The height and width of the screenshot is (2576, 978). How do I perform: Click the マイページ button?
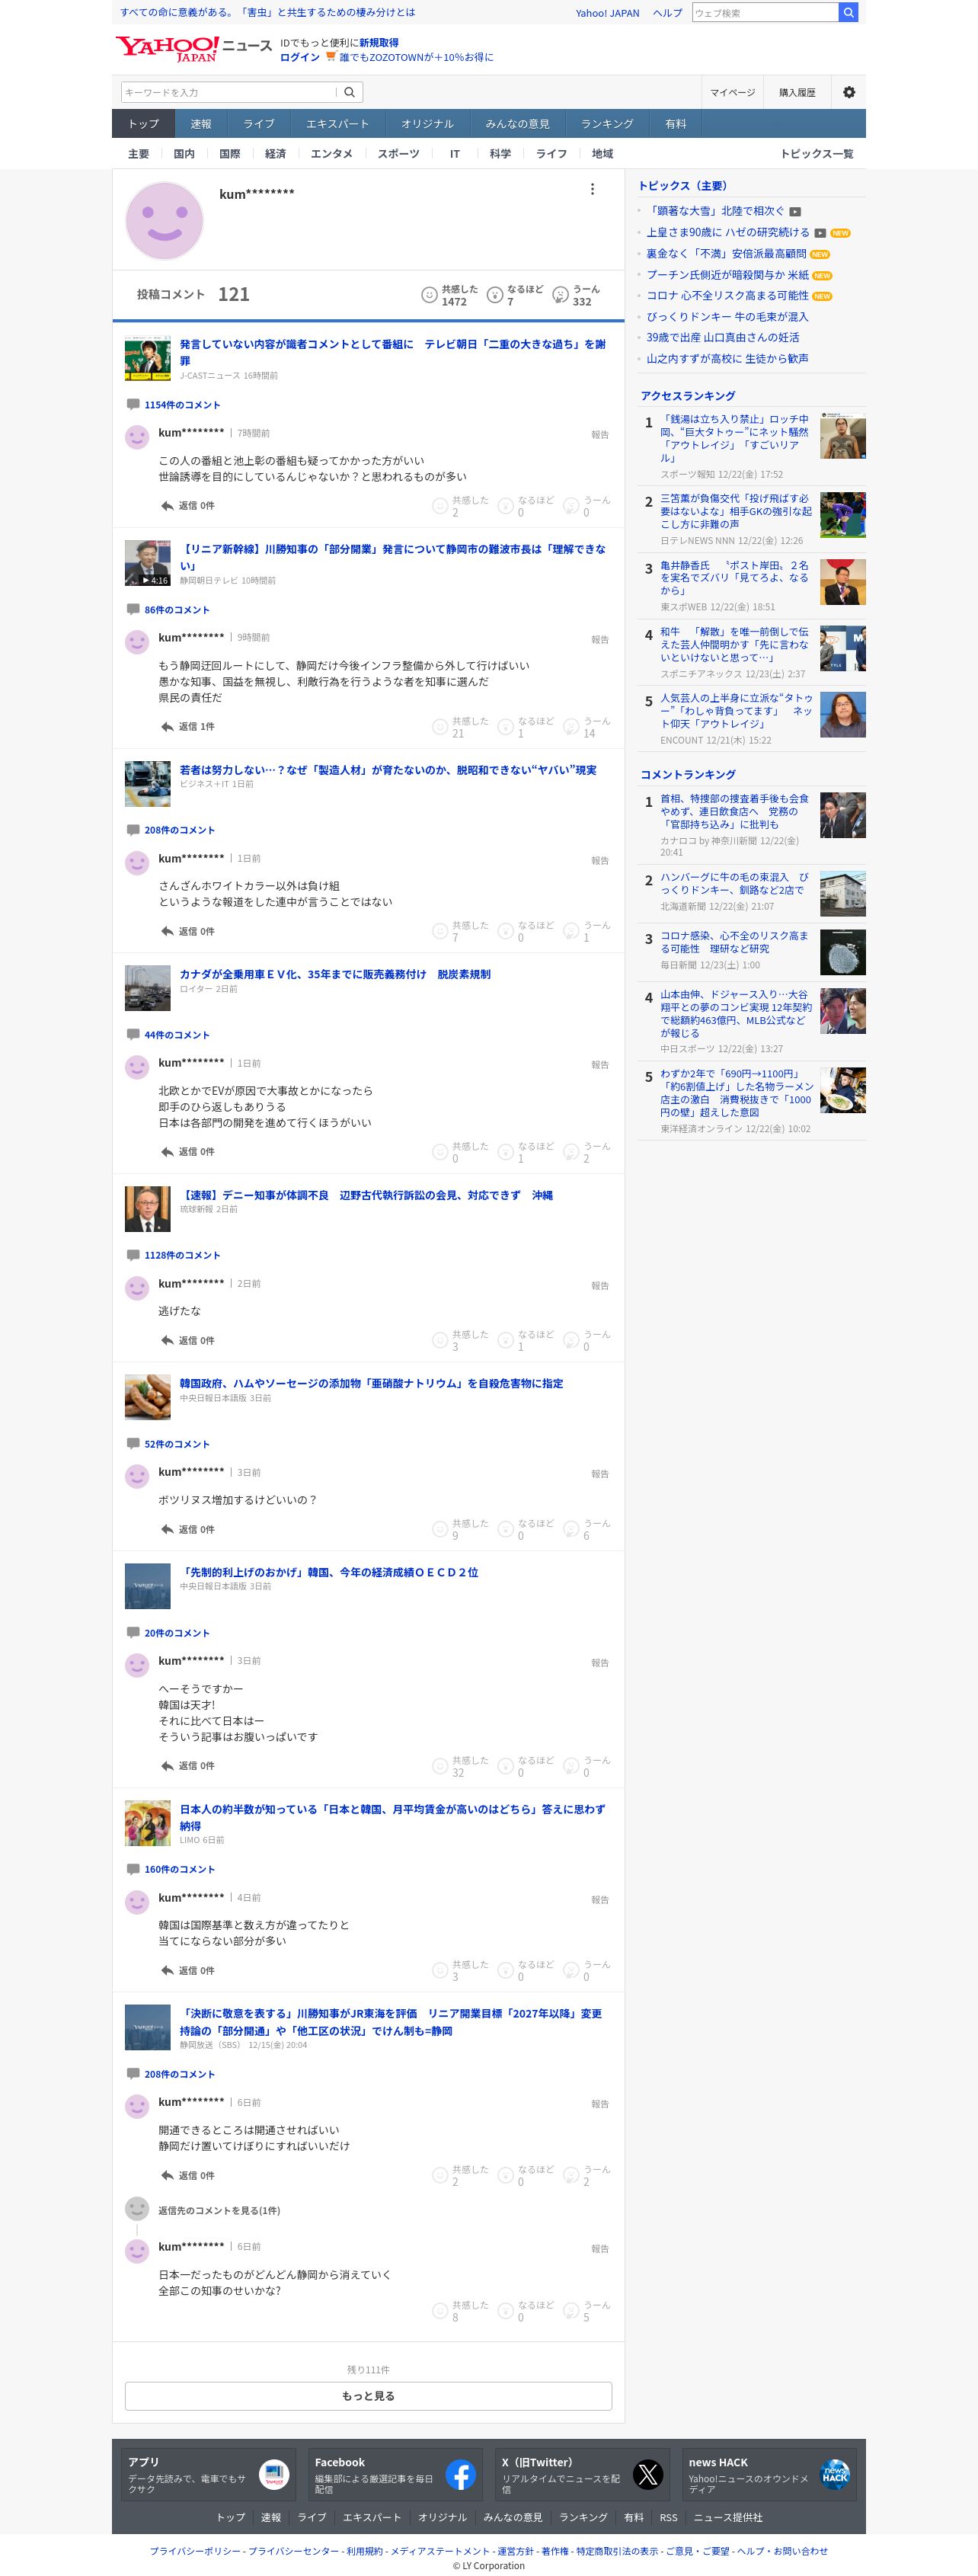[732, 92]
